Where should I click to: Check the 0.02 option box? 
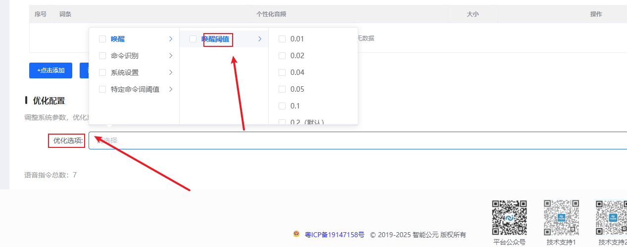pyautogui.click(x=282, y=56)
